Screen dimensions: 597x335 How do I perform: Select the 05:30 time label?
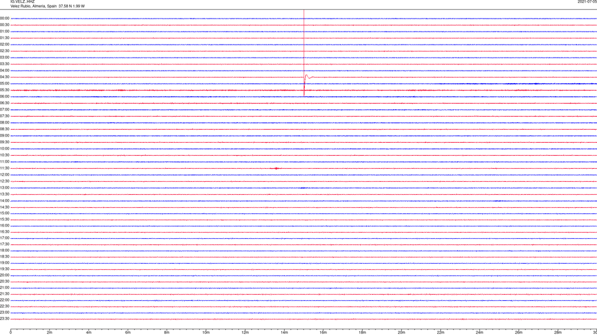pos(4,90)
